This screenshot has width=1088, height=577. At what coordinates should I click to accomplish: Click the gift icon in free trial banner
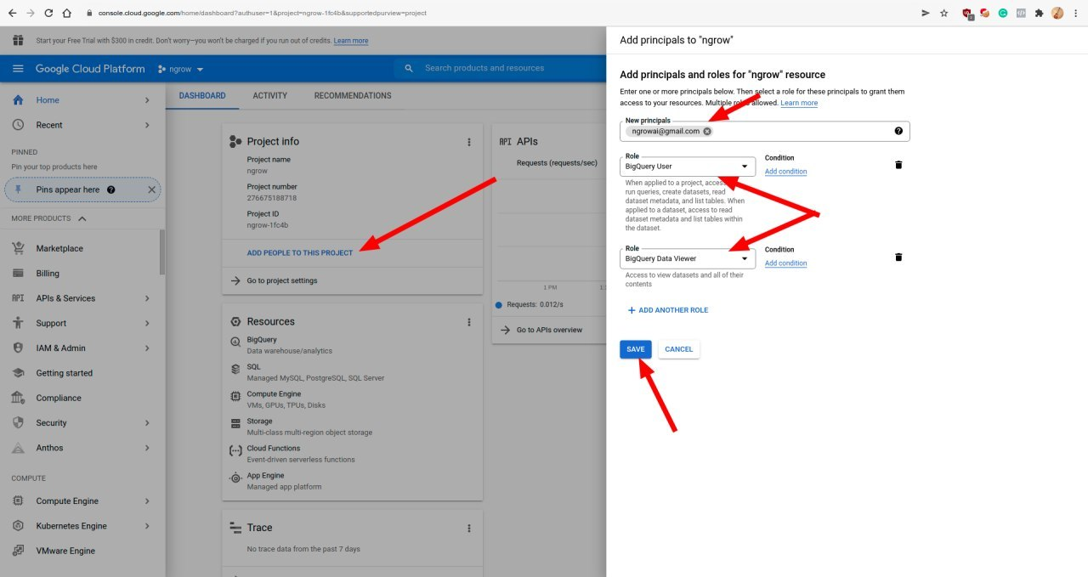(18, 41)
